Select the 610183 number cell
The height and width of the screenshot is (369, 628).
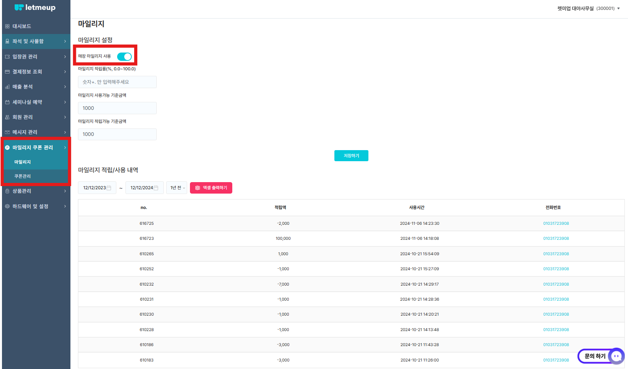(146, 360)
